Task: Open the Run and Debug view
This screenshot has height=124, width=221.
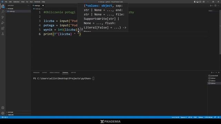Action: coord(3,23)
